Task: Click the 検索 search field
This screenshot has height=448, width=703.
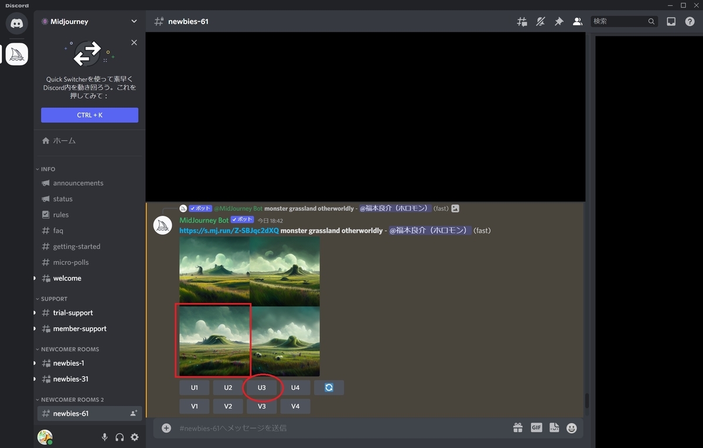Action: [624, 22]
